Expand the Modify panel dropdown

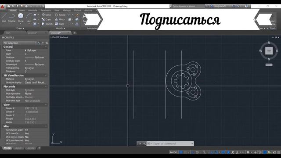pos(60,28)
